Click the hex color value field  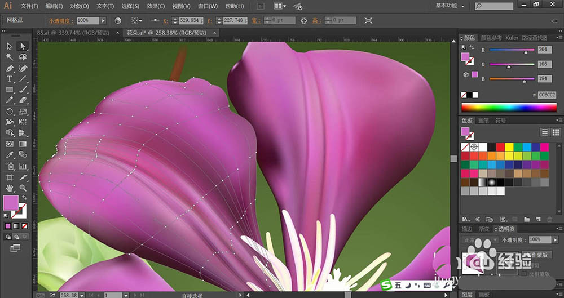click(547, 95)
